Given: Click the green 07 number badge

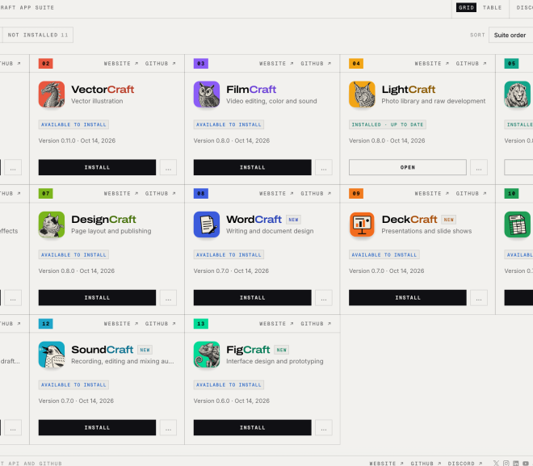Looking at the screenshot, I should [45, 193].
